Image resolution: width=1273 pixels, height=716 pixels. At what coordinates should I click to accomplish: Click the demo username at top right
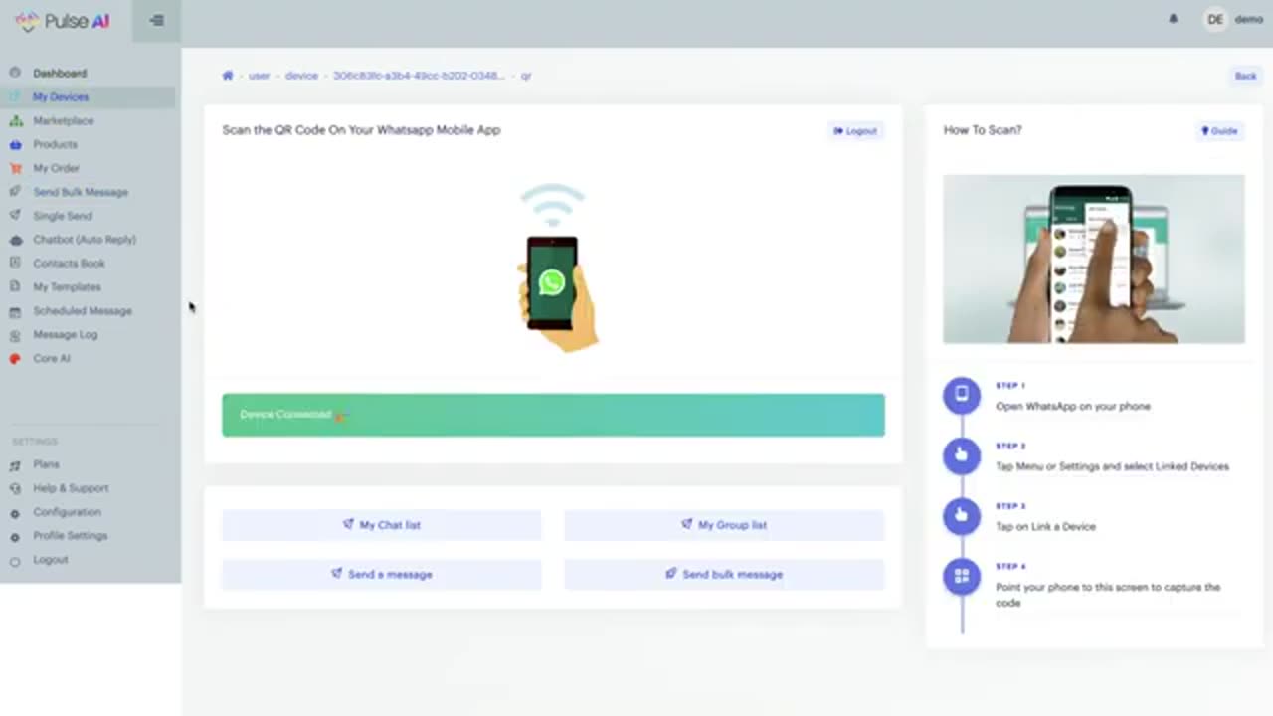[1248, 20]
